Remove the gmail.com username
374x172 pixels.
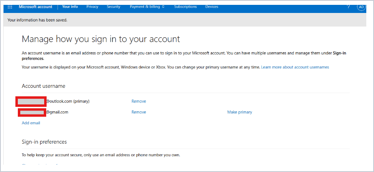[139, 112]
